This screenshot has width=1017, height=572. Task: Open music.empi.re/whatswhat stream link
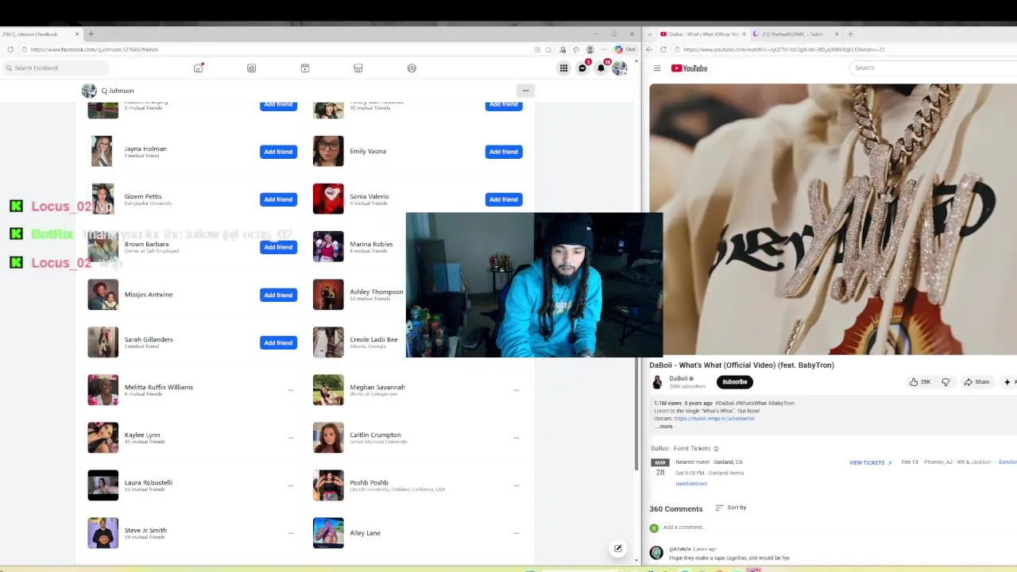coord(714,419)
